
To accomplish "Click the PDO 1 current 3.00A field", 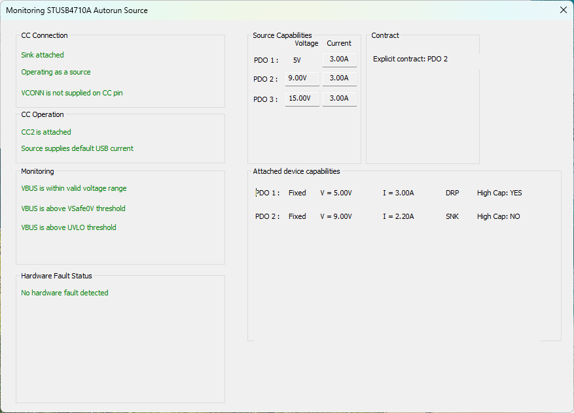I will 339,59.
